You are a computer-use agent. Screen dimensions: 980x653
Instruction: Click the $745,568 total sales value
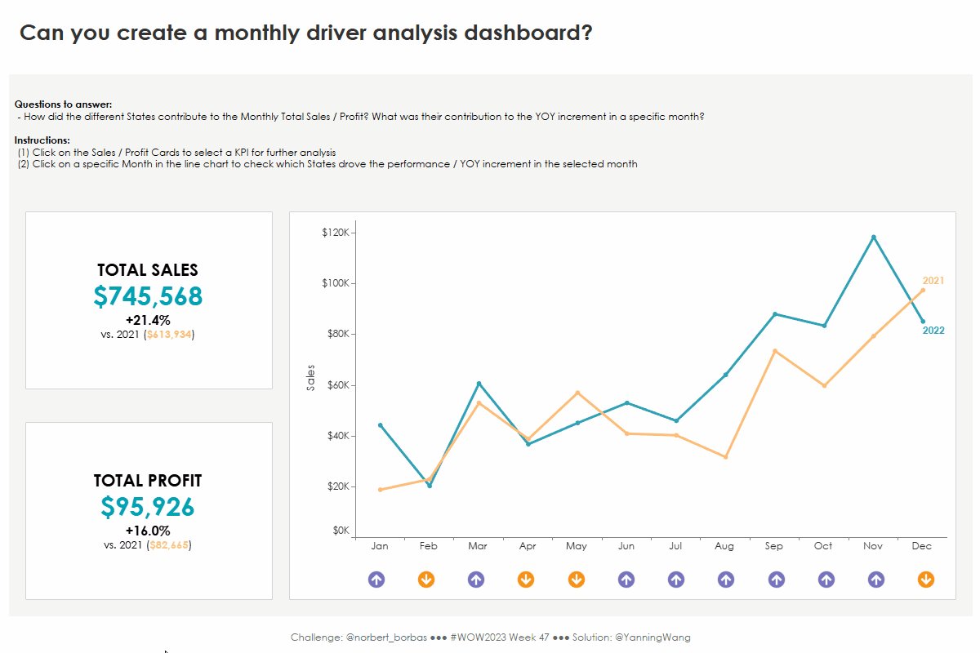coord(148,296)
